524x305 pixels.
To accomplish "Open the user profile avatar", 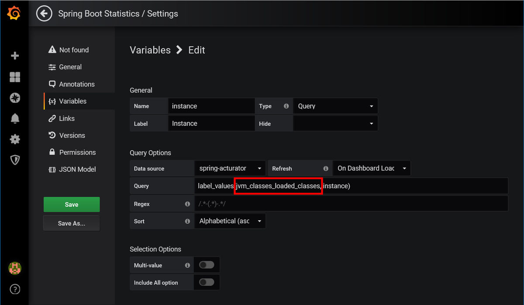I will click(15, 268).
